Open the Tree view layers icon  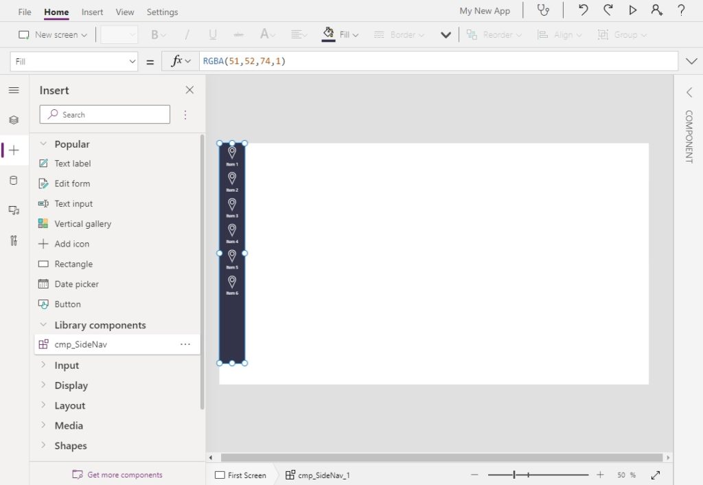point(14,120)
